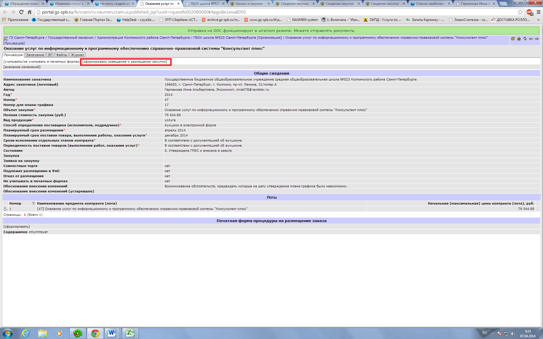Click the lot row icon beside number 1

pyautogui.click(x=5, y=209)
